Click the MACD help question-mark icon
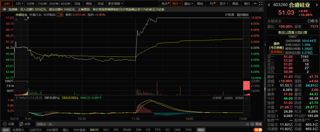Image resolution: width=320 pixels, height=132 pixels. click(x=17, y=98)
